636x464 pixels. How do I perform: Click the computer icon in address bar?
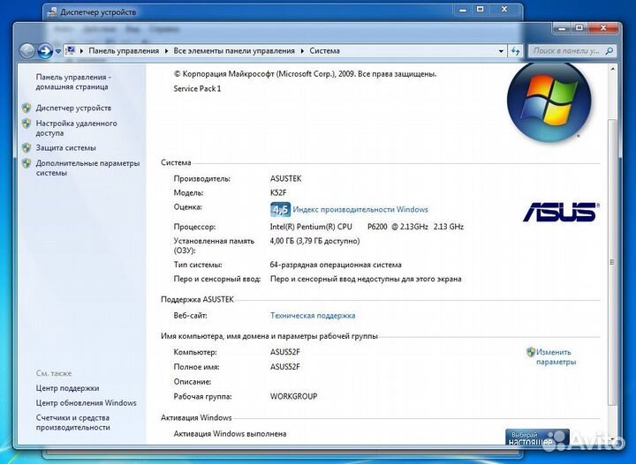70,50
